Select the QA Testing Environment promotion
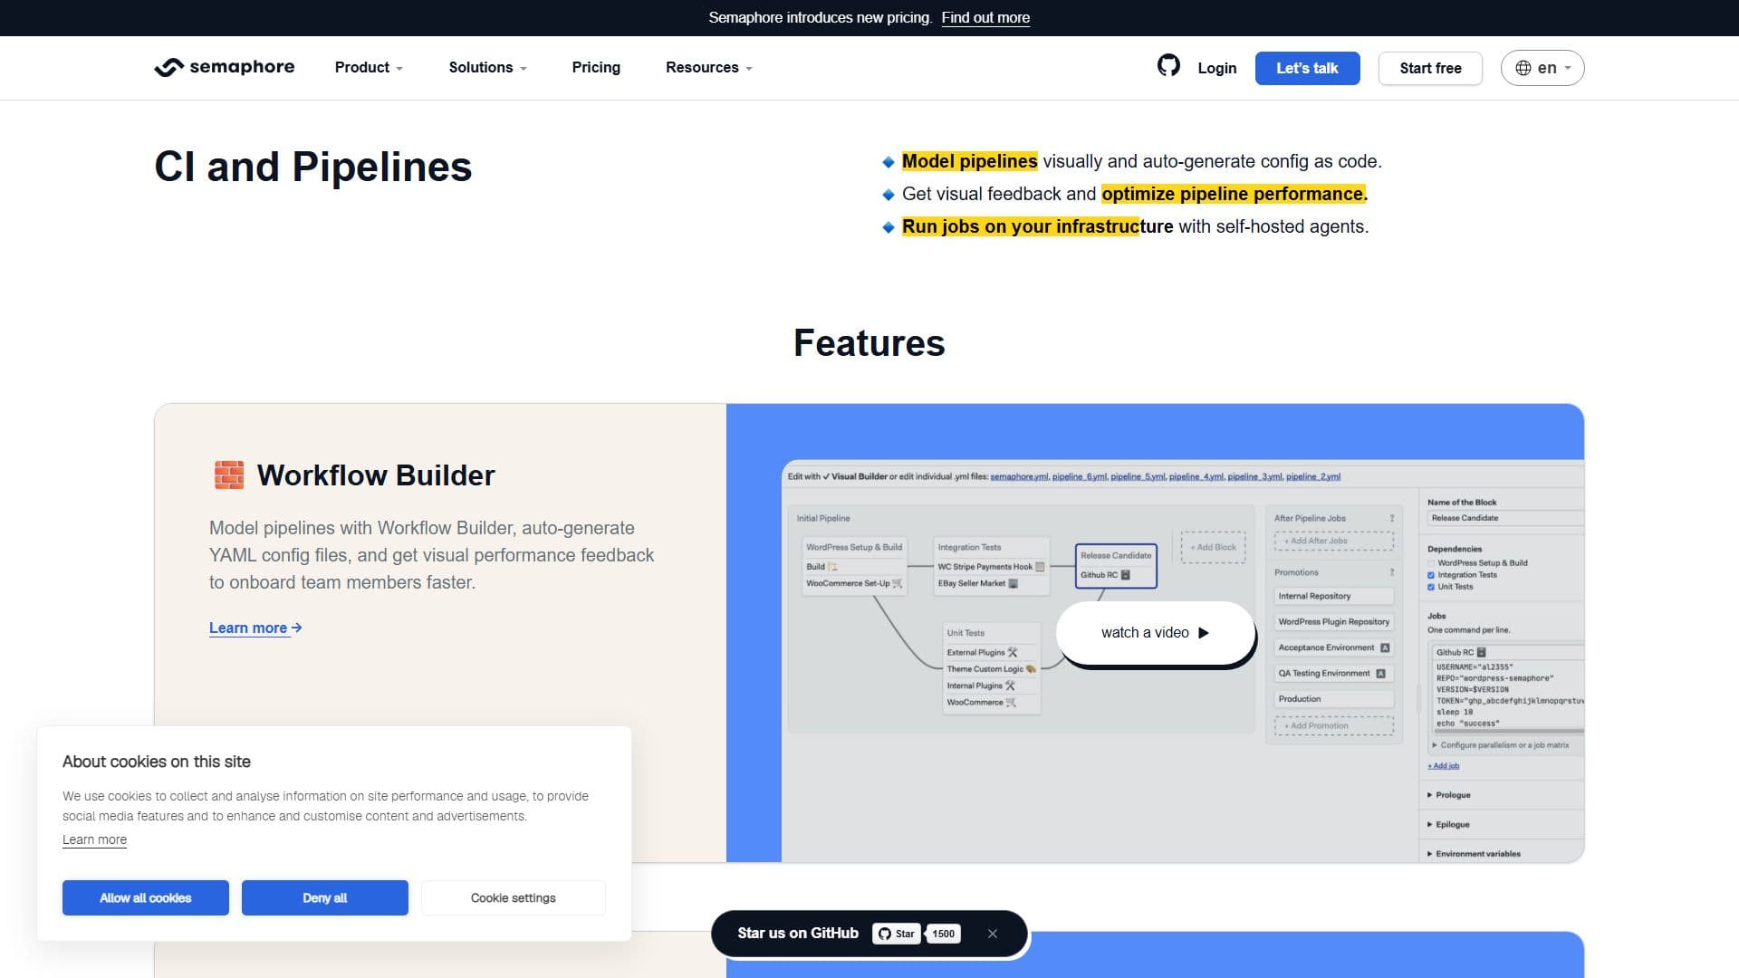Image resolution: width=1739 pixels, height=978 pixels. pos(1334,674)
